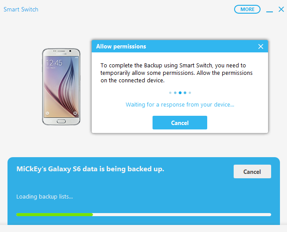Click the unfilled white part of progress bar

[x=182, y=214]
